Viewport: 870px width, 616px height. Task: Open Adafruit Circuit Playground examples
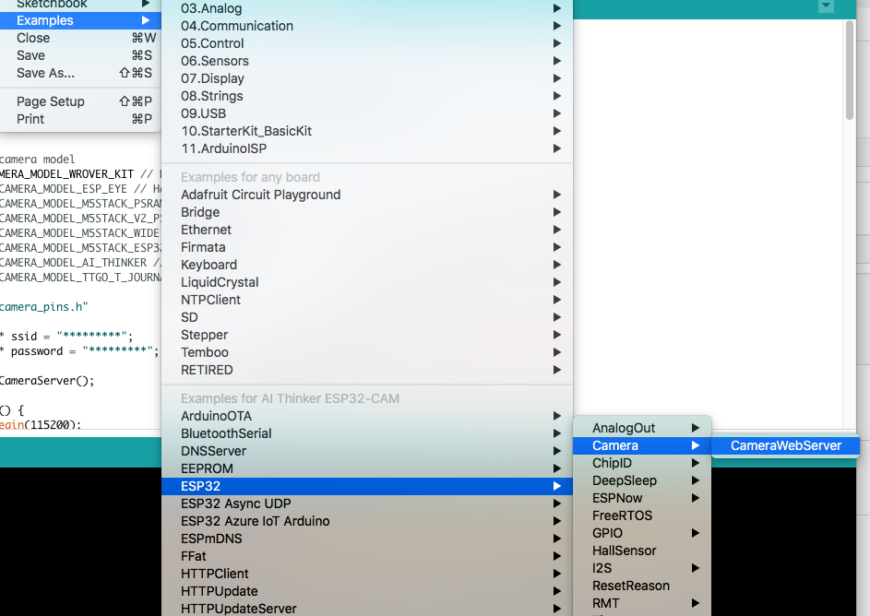click(x=367, y=195)
